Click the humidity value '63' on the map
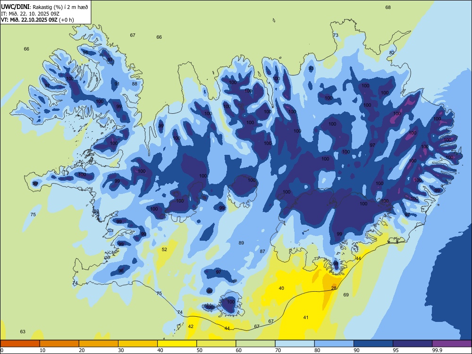This screenshot has height=354, width=472. point(23,331)
